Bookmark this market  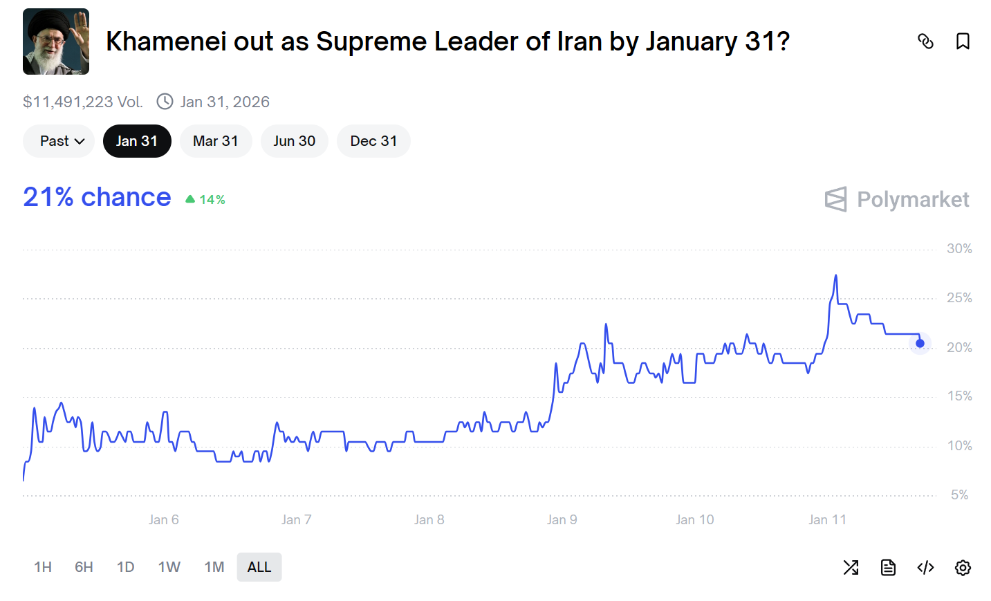[963, 41]
